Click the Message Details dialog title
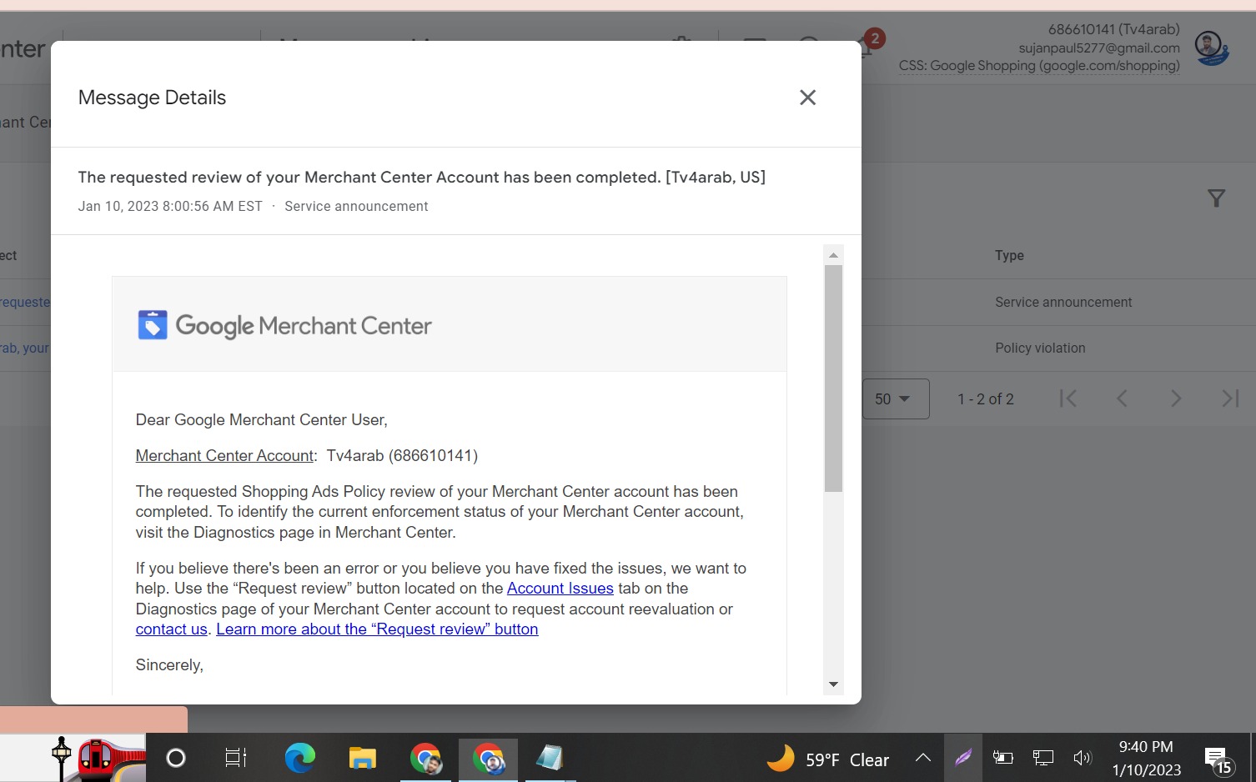 click(x=152, y=98)
